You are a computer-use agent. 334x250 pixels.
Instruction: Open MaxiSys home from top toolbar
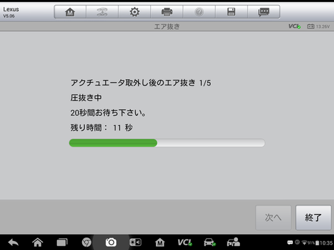pos(70,12)
